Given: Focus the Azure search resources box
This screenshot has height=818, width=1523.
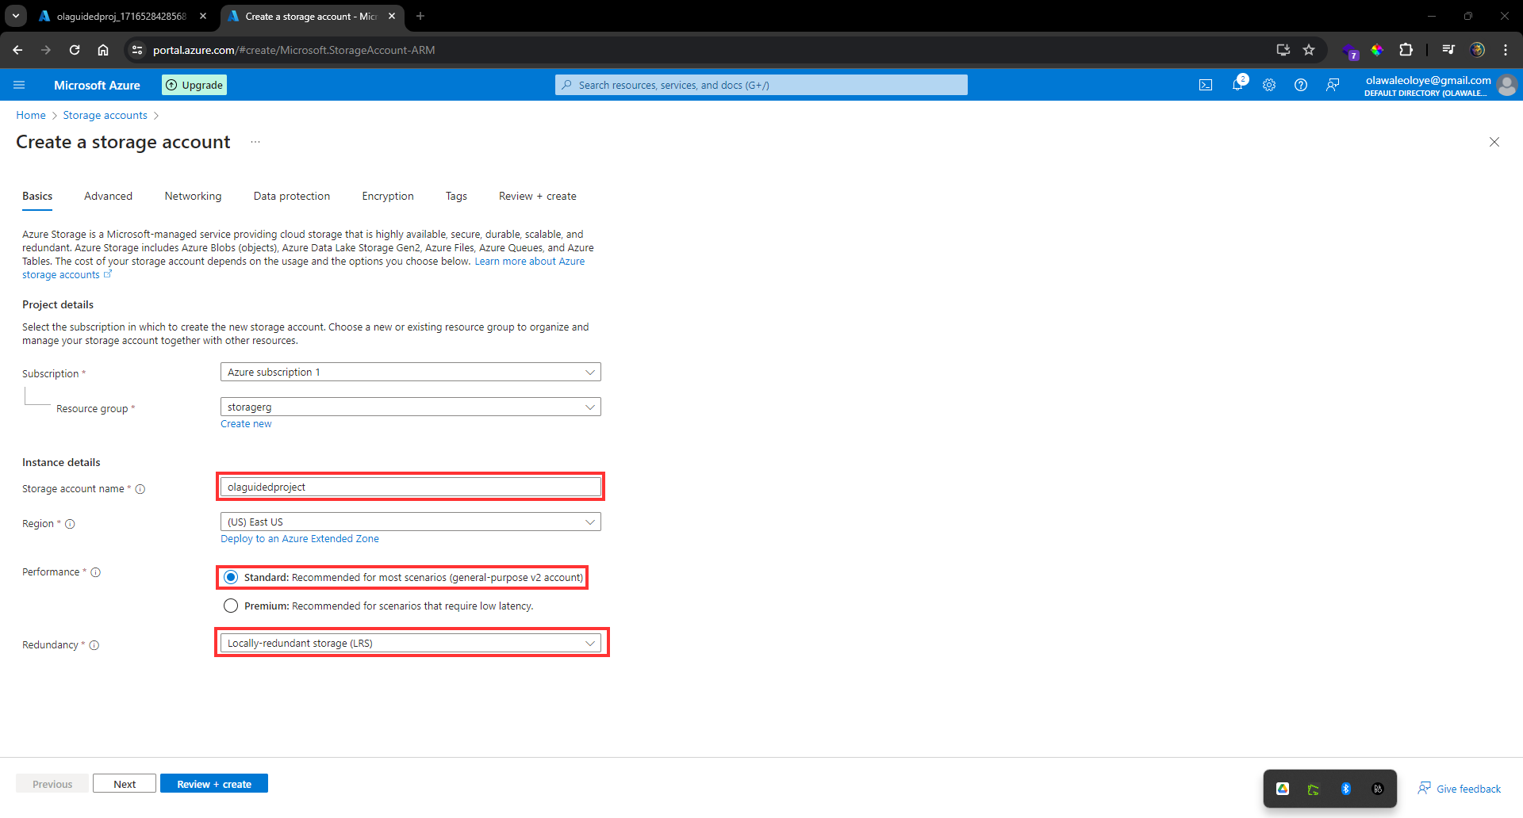Looking at the screenshot, I should pos(761,85).
